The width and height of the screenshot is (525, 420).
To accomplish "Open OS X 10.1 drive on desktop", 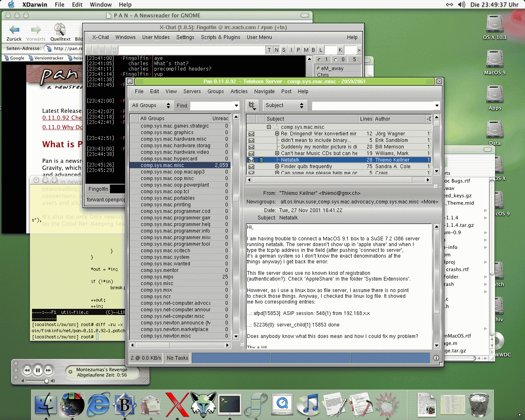I will click(495, 27).
